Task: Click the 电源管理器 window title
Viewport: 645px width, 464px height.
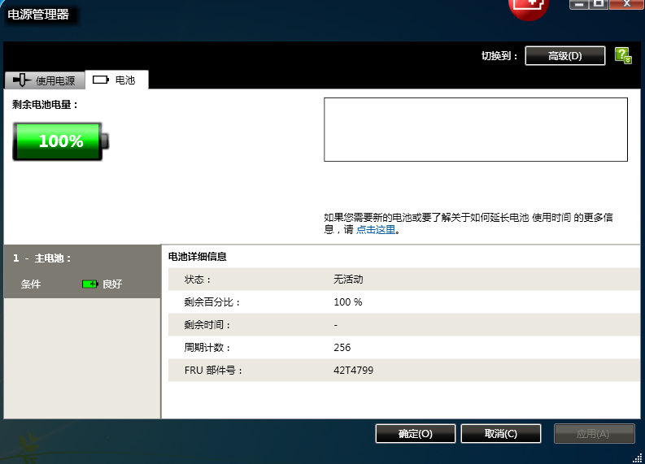Action: coord(38,15)
